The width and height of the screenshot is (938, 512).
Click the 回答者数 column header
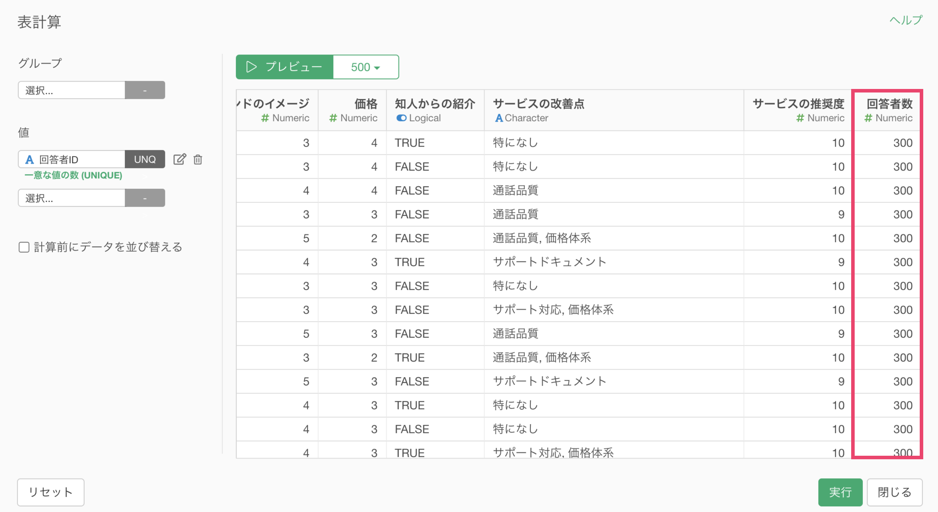click(x=887, y=110)
